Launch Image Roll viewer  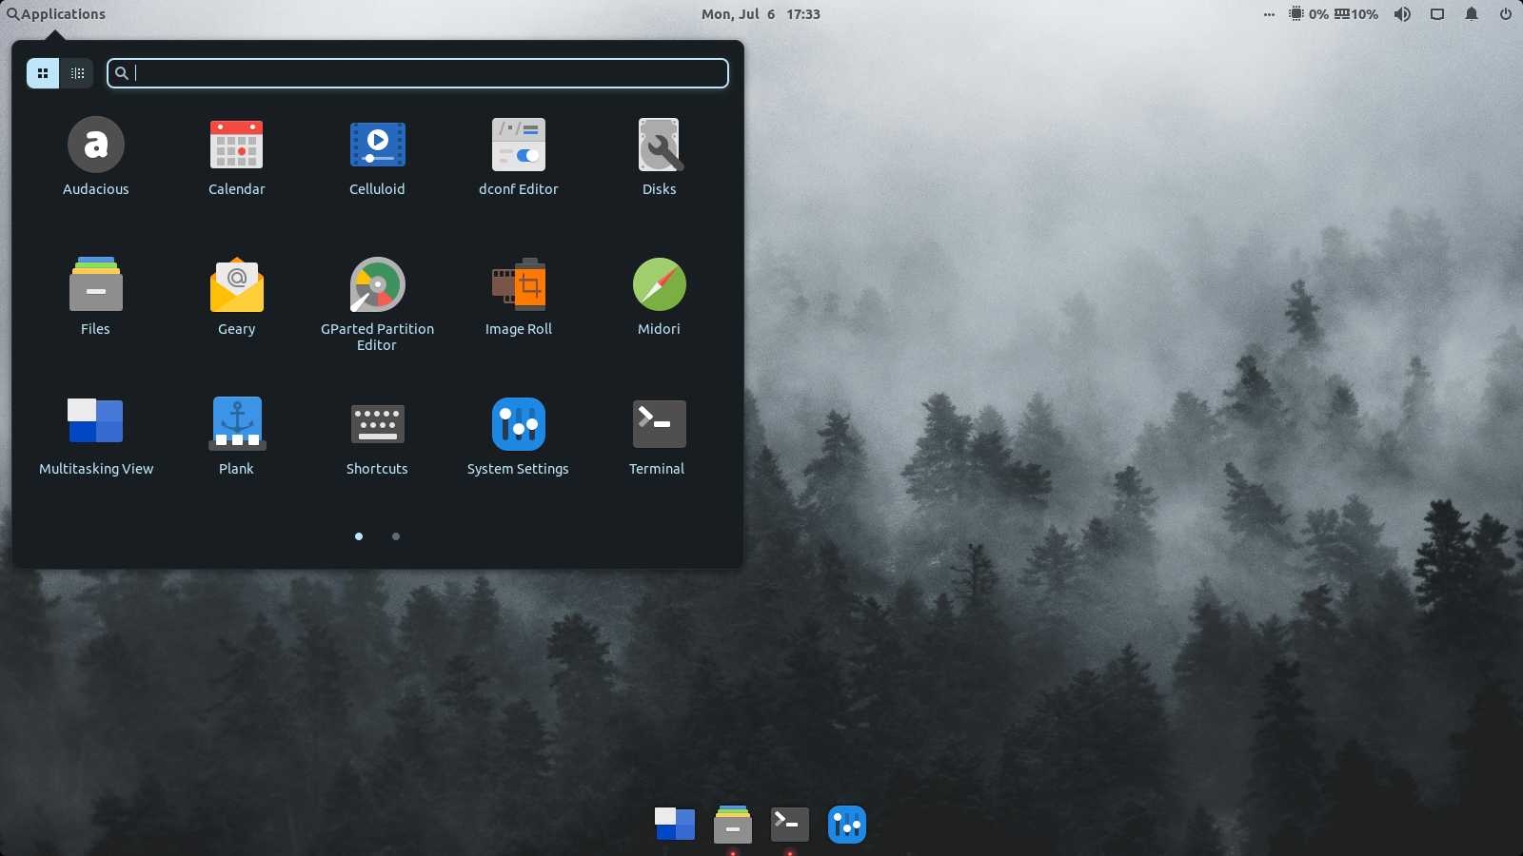point(518,284)
